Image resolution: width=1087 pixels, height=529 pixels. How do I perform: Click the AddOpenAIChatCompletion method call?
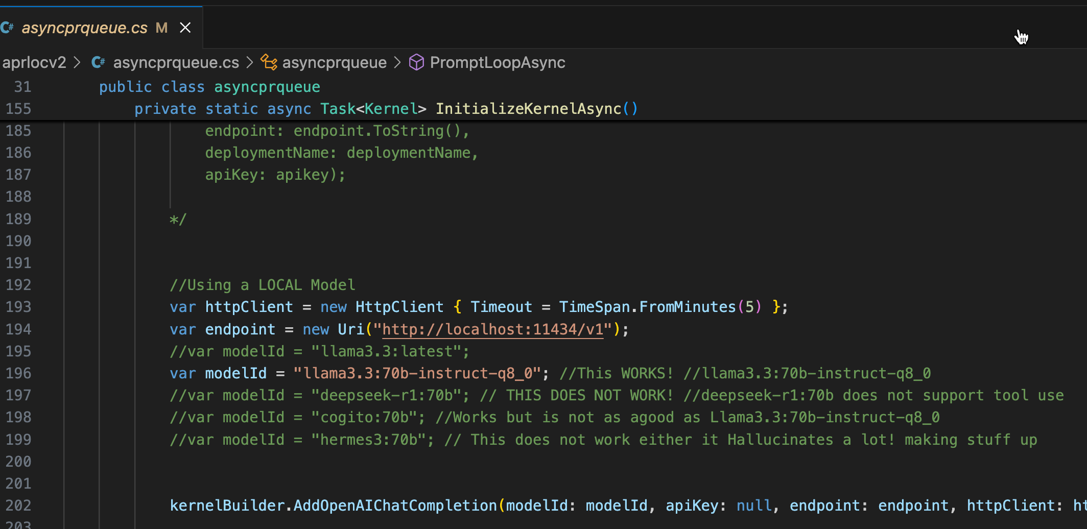(x=395, y=506)
